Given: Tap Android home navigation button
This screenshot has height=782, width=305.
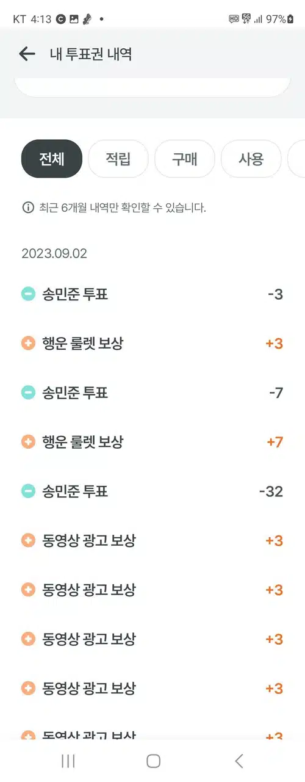Looking at the screenshot, I should 153,761.
